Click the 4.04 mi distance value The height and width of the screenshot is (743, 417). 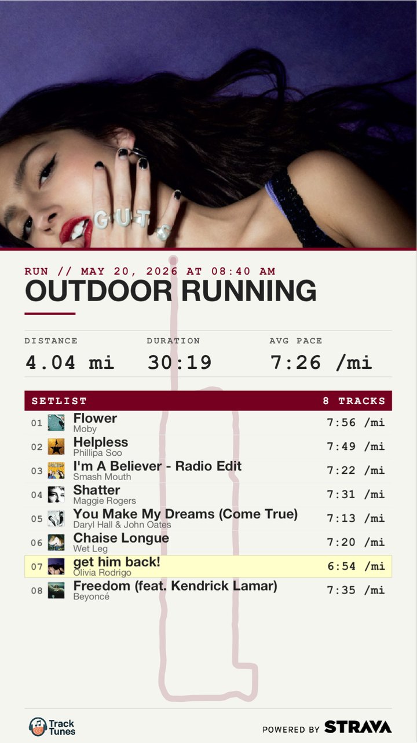[x=69, y=363]
